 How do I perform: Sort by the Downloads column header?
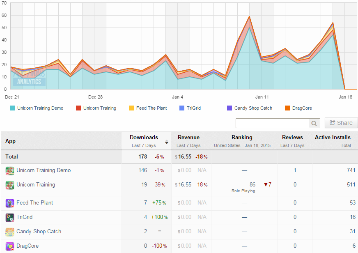coord(144,138)
